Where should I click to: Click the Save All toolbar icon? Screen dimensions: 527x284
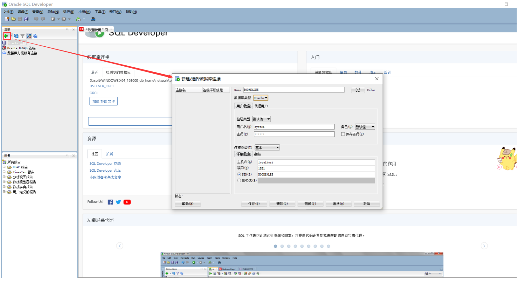(26, 19)
